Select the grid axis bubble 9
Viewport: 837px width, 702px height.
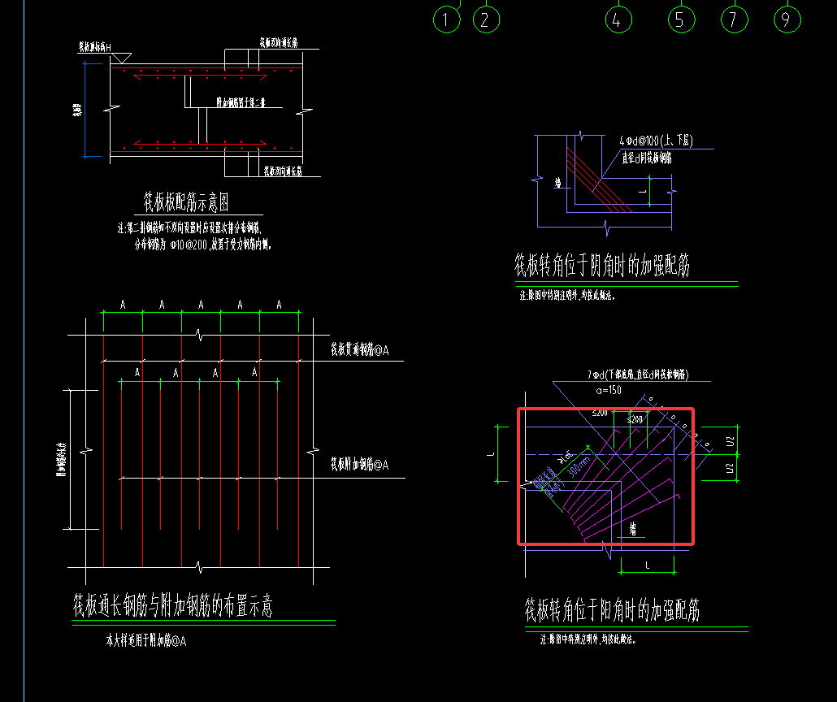(x=787, y=19)
